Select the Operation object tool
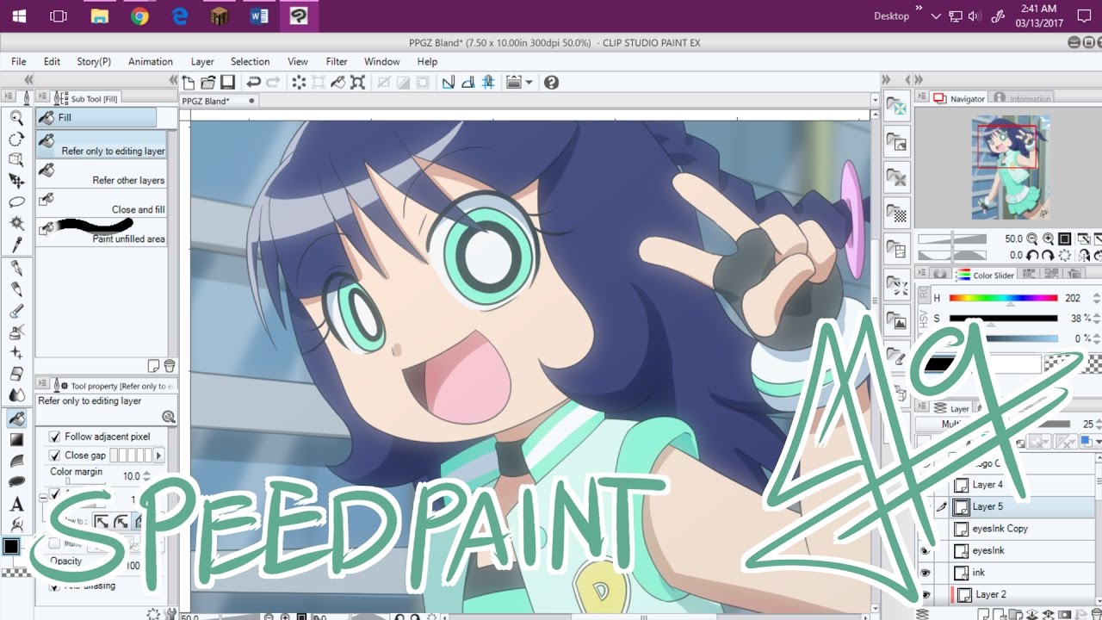The width and height of the screenshot is (1102, 620). (16, 160)
